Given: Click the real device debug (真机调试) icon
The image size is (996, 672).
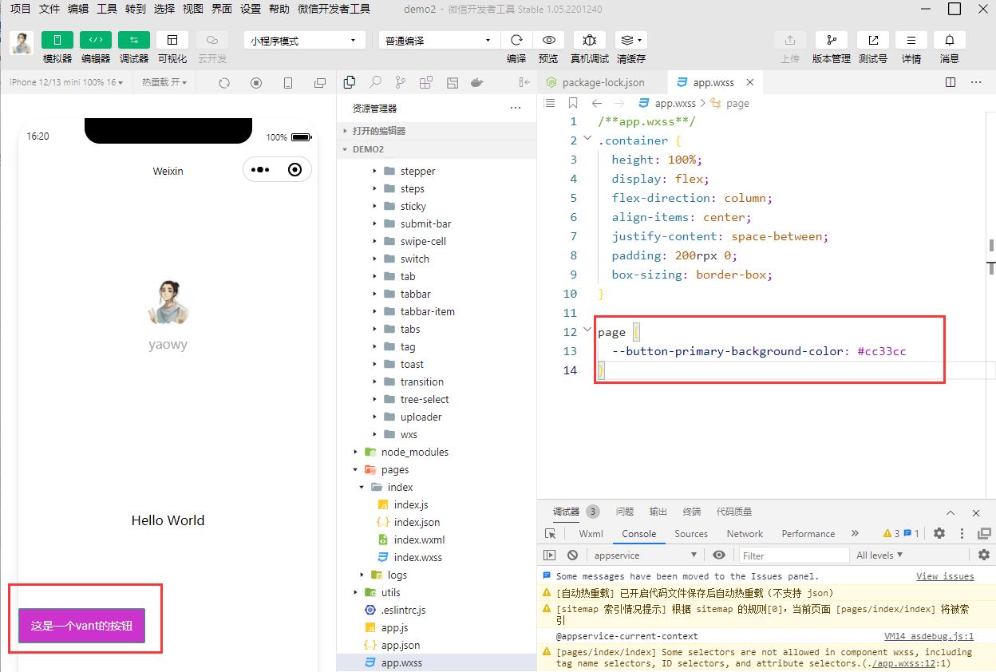Looking at the screenshot, I should pyautogui.click(x=590, y=40).
